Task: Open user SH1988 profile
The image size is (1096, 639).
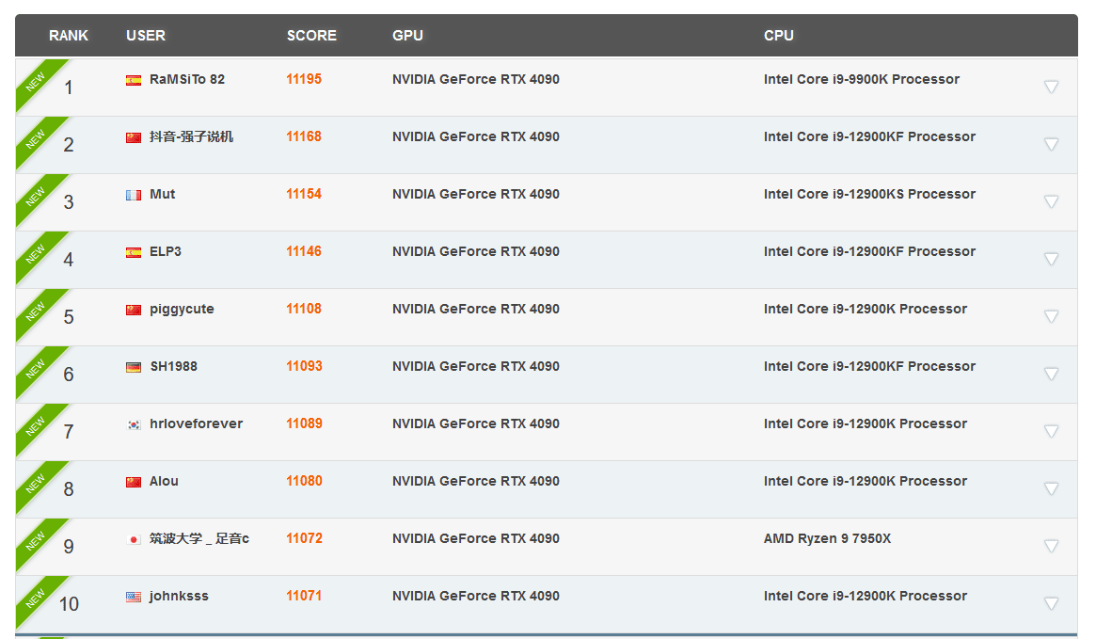Action: click(173, 366)
